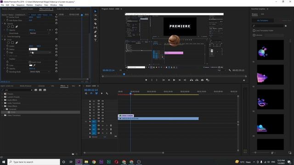Image resolution: width=294 pixels, height=165 pixels.
Task: Step forward one frame
Action: pyautogui.click(x=180, y=80)
